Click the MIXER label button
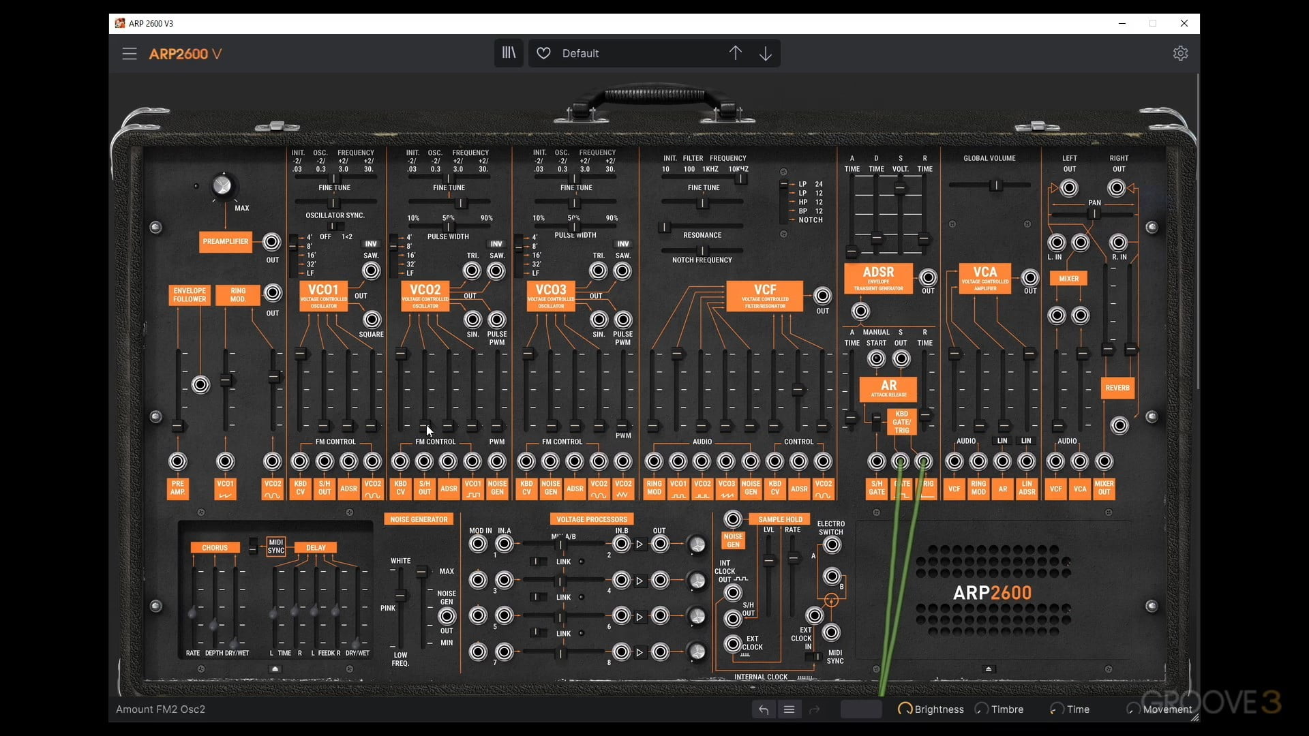Screen dimensions: 1309x736 click(1068, 279)
